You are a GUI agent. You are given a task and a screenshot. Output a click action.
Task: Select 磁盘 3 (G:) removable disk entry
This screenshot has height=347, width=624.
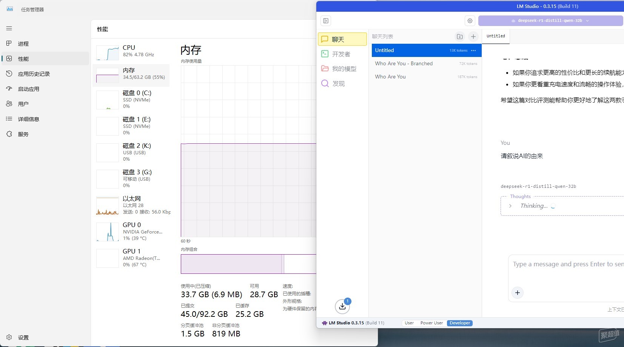point(131,179)
